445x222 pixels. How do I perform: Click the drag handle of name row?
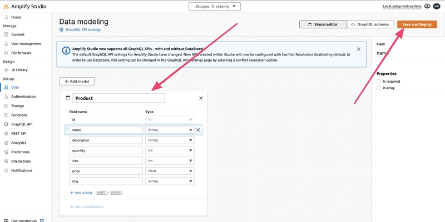(67, 130)
